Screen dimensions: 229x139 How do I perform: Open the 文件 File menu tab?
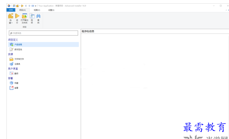[x=11, y=10]
